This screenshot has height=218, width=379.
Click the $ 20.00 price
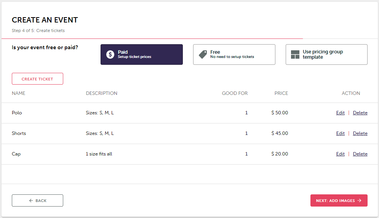pyautogui.click(x=280, y=154)
